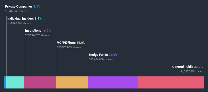Select the red General Public bar segment

point(171,82)
